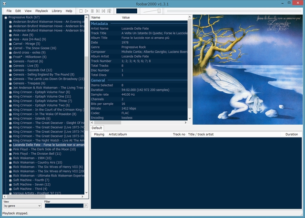The width and height of the screenshot is (305, 218).
Task: Skip to previous track button
Action: coord(98,10)
